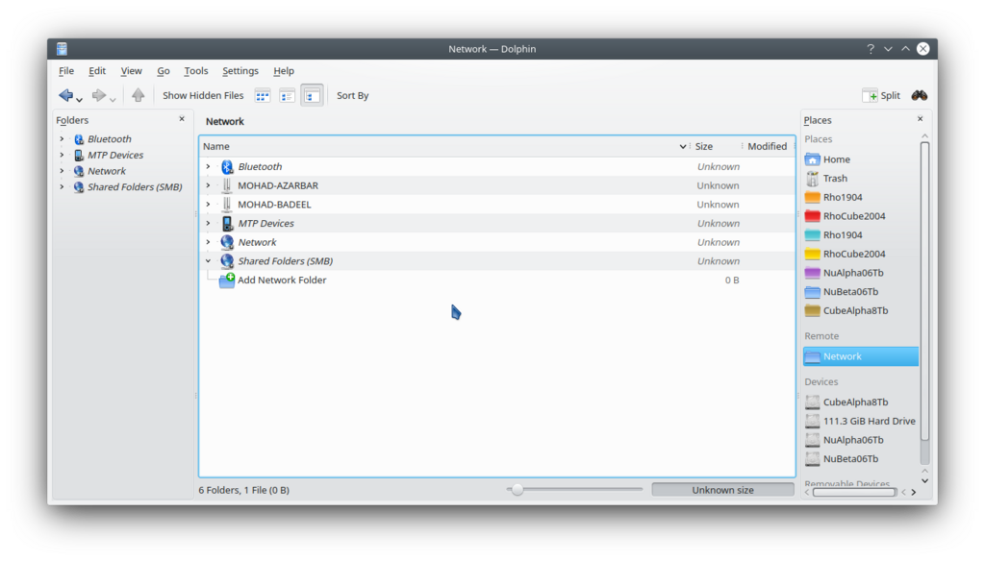
Task: Click the forward navigation arrow
Action: 99,95
